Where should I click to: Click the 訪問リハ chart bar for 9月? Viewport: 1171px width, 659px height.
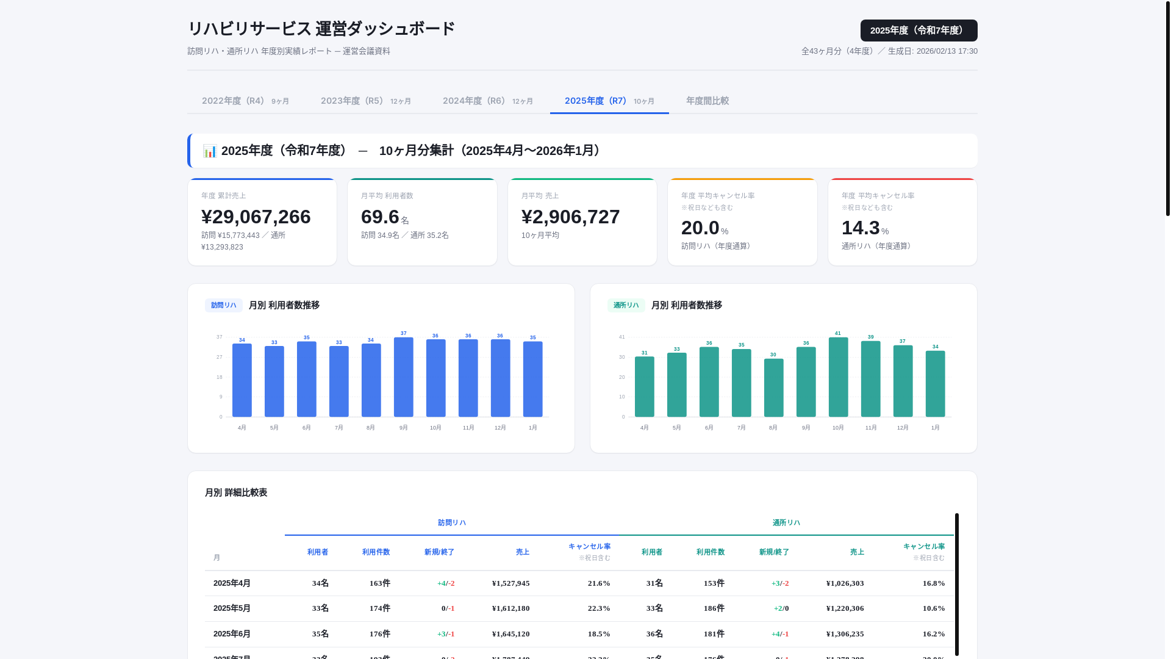coord(404,377)
